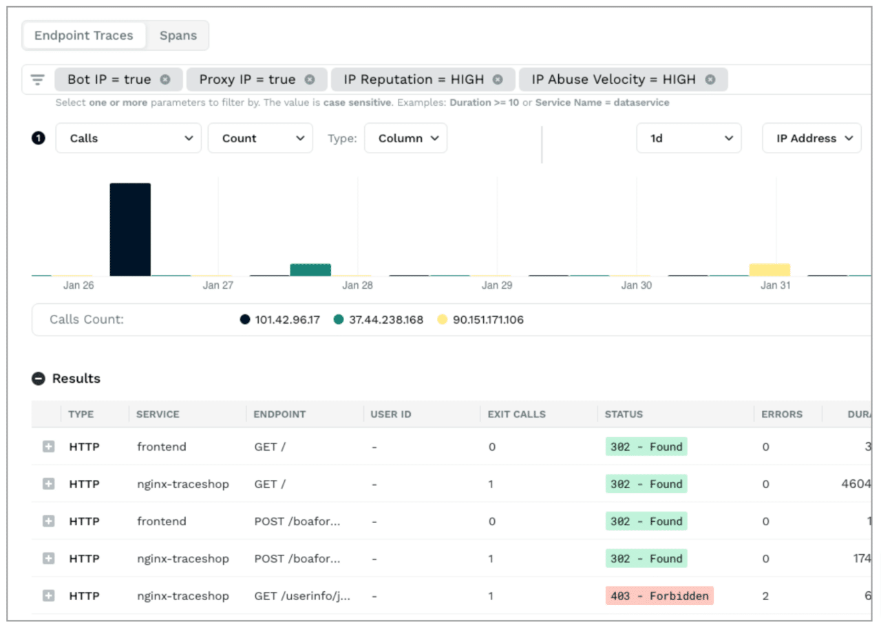Sort by the STATUS column header
Image resolution: width=881 pixels, height=629 pixels.
pos(624,415)
